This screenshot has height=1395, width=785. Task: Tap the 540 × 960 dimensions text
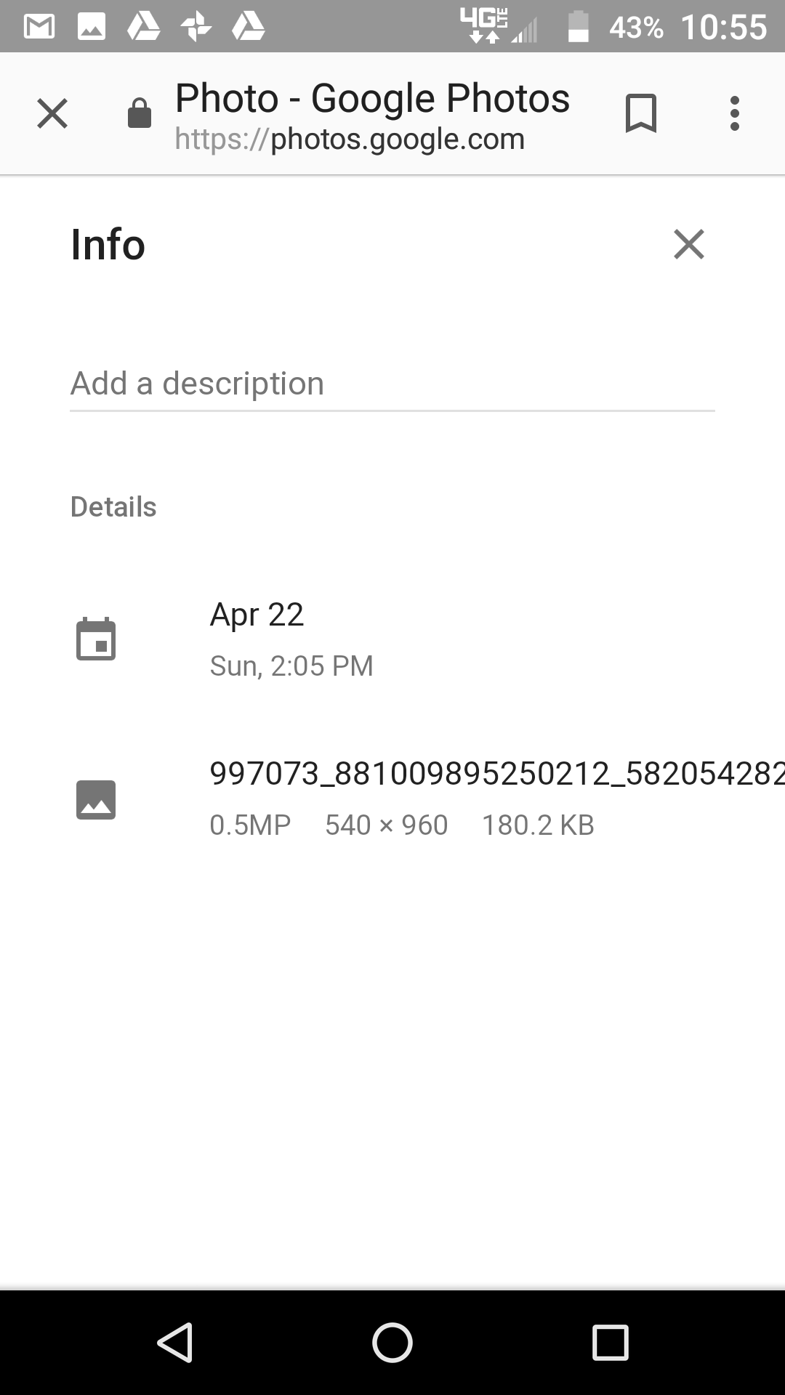coord(386,825)
